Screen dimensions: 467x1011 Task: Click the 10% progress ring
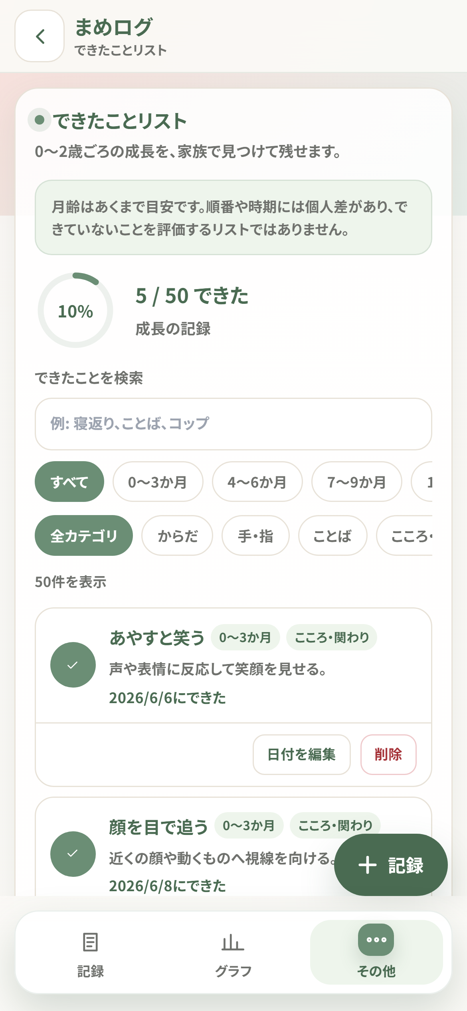point(75,310)
